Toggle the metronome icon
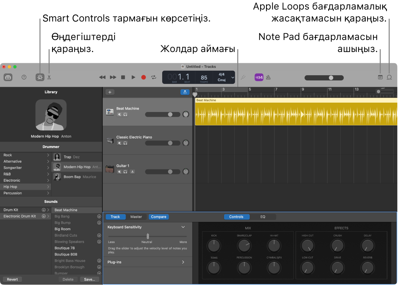The image size is (398, 285). pyautogui.click(x=268, y=77)
